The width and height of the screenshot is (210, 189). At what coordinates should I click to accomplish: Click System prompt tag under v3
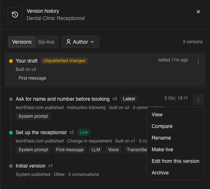pos(33,116)
